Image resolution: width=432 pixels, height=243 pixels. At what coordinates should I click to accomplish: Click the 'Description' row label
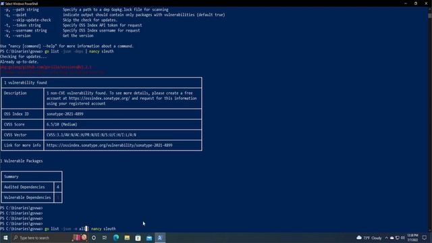pyautogui.click(x=15, y=93)
